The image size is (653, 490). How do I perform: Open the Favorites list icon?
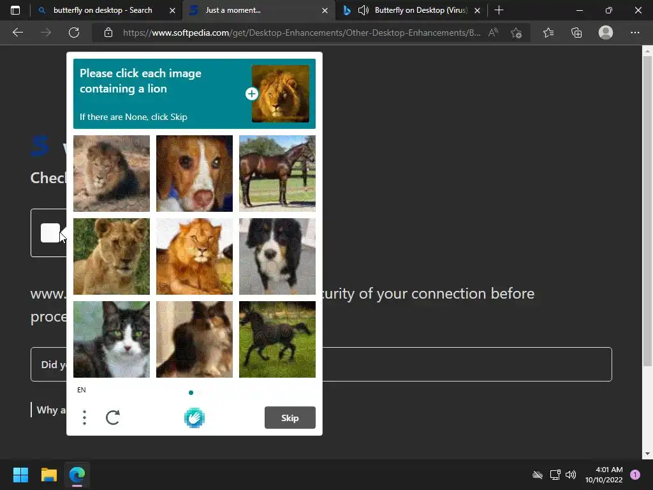tap(548, 33)
